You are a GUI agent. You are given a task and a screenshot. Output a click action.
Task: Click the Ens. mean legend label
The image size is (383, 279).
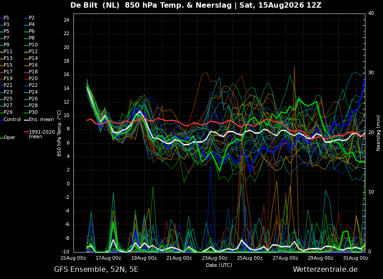pos(41,120)
